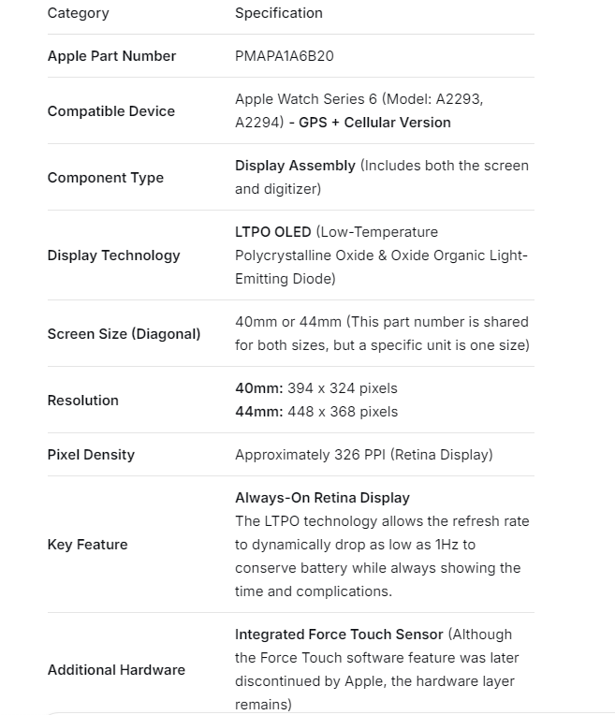Viewport: 615px width, 715px height.
Task: Click the Category column header
Action: click(x=78, y=13)
